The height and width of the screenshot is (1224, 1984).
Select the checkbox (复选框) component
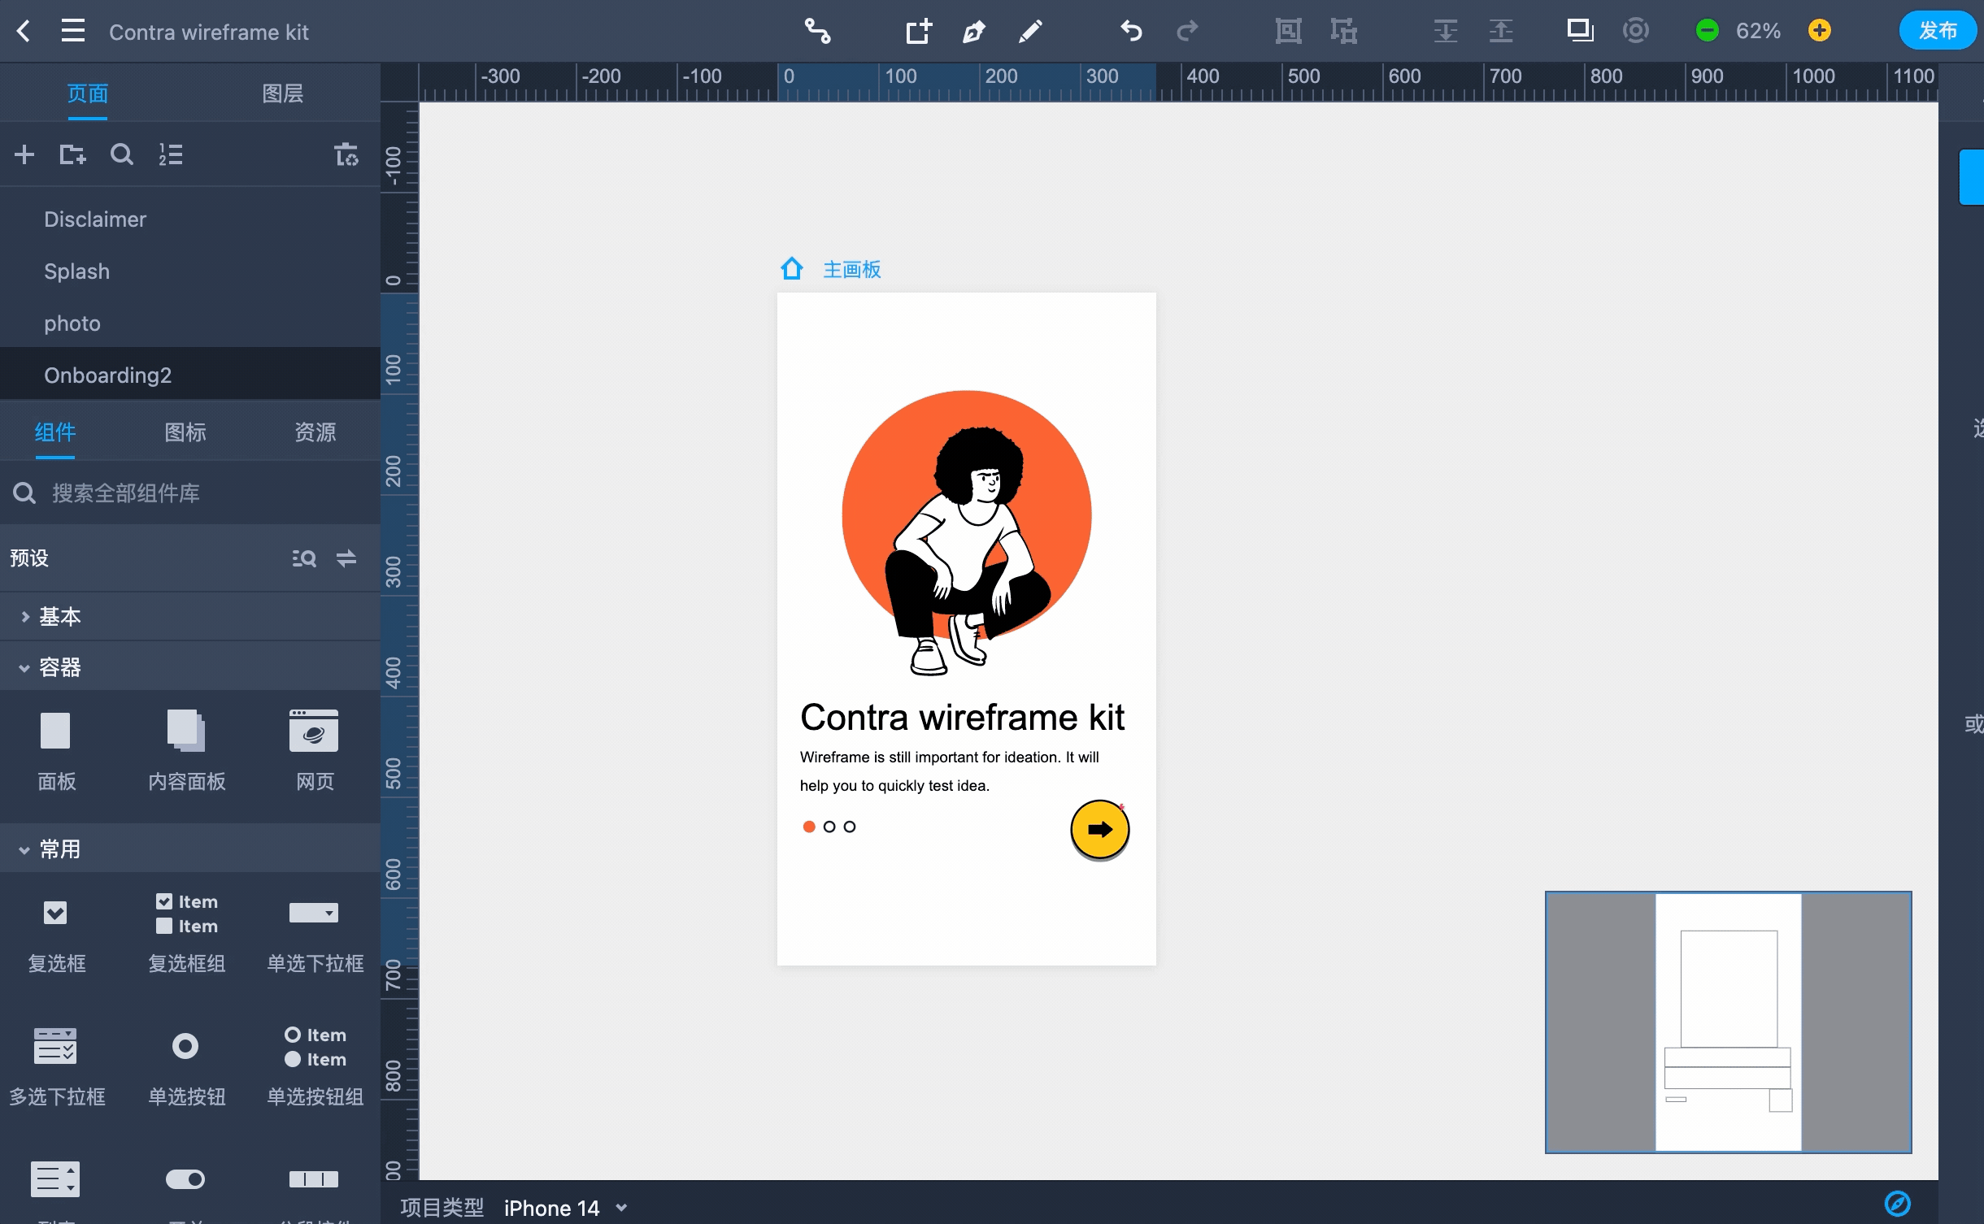[55, 913]
